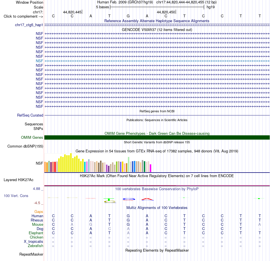Click the H3K27Ac Mark ENCODE title
The height and width of the screenshot is (261, 270).
pos(157,176)
